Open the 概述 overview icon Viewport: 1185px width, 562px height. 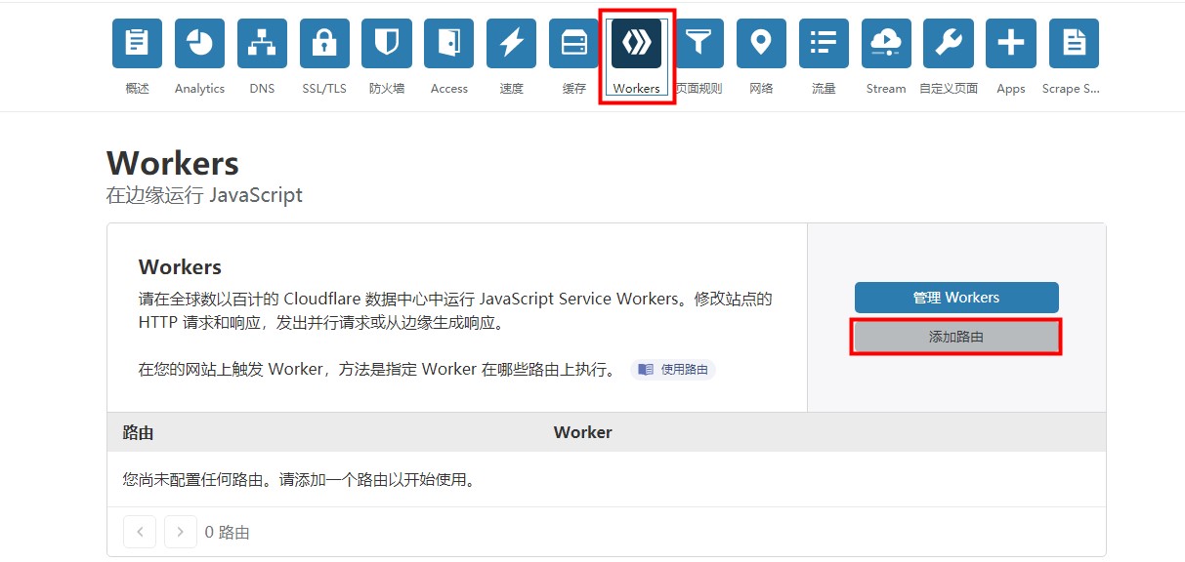pyautogui.click(x=137, y=43)
